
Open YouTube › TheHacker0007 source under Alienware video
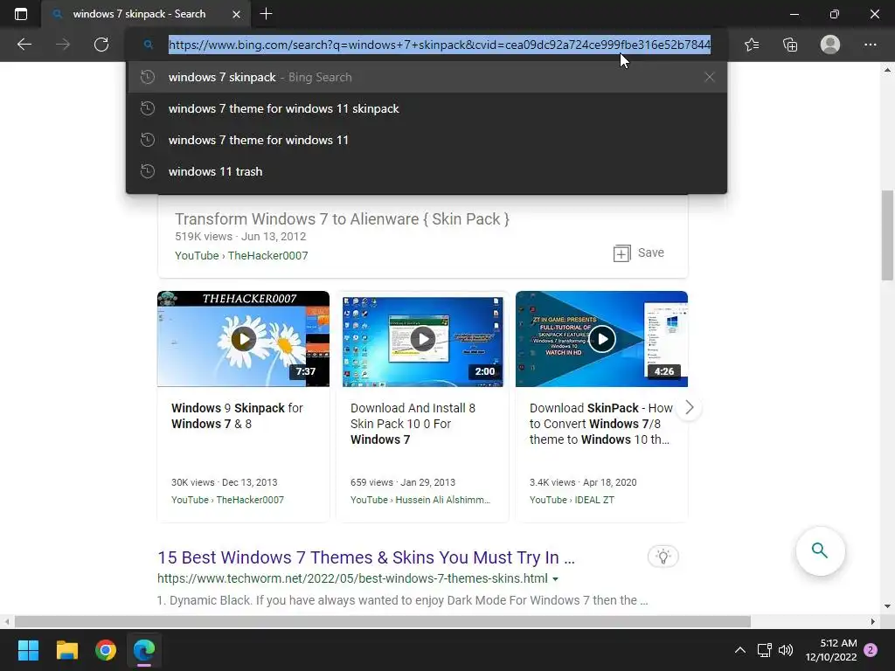tap(241, 256)
